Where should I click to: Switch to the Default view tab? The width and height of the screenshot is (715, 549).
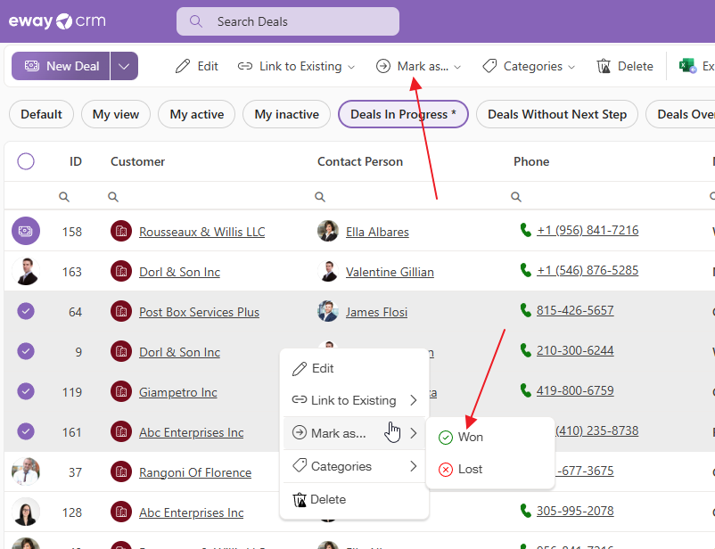pyautogui.click(x=41, y=114)
